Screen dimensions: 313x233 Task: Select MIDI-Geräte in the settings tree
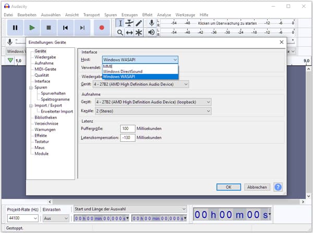(45, 69)
